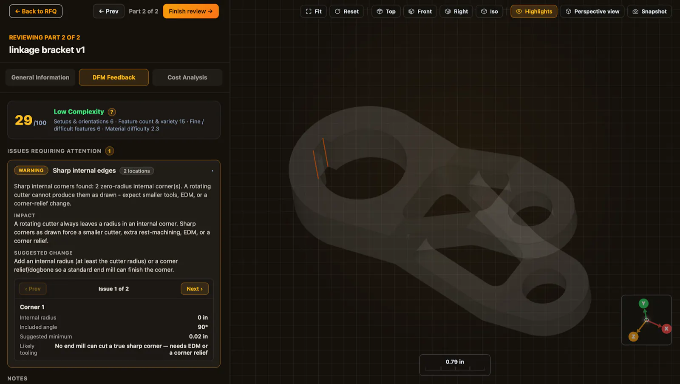Click the Issue 1 of 2 label
The image size is (680, 384).
point(113,289)
